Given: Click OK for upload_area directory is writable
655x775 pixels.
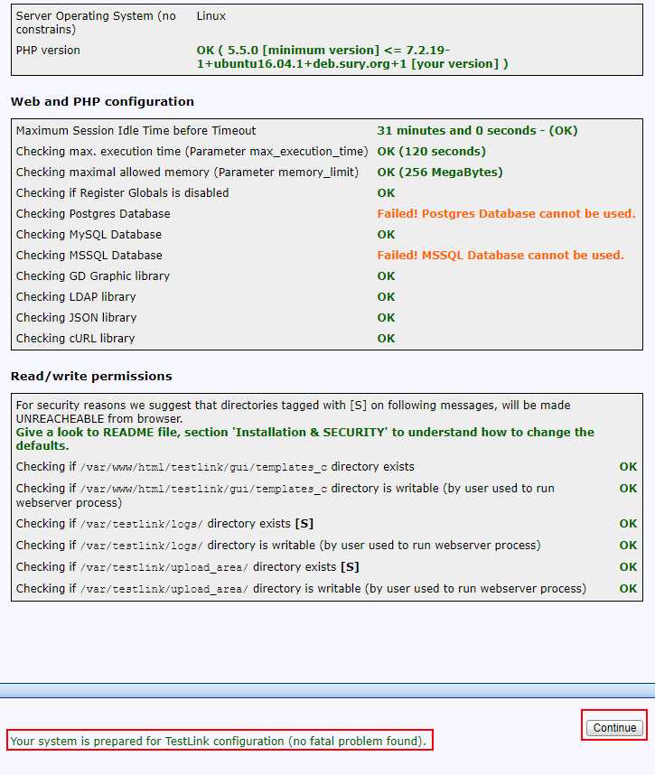Looking at the screenshot, I should pyautogui.click(x=628, y=589).
